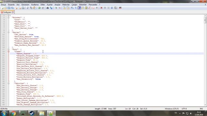This screenshot has width=207, height=116.
Task: Cut selection with scissors icon
Action: [x=27, y=8]
